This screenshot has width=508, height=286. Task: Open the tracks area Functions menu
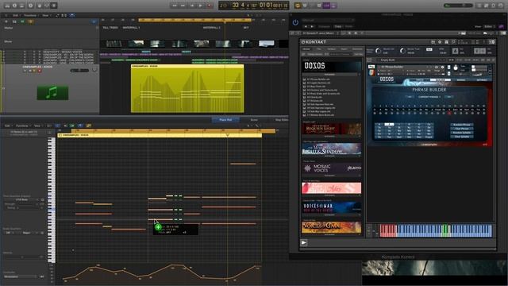click(x=30, y=15)
